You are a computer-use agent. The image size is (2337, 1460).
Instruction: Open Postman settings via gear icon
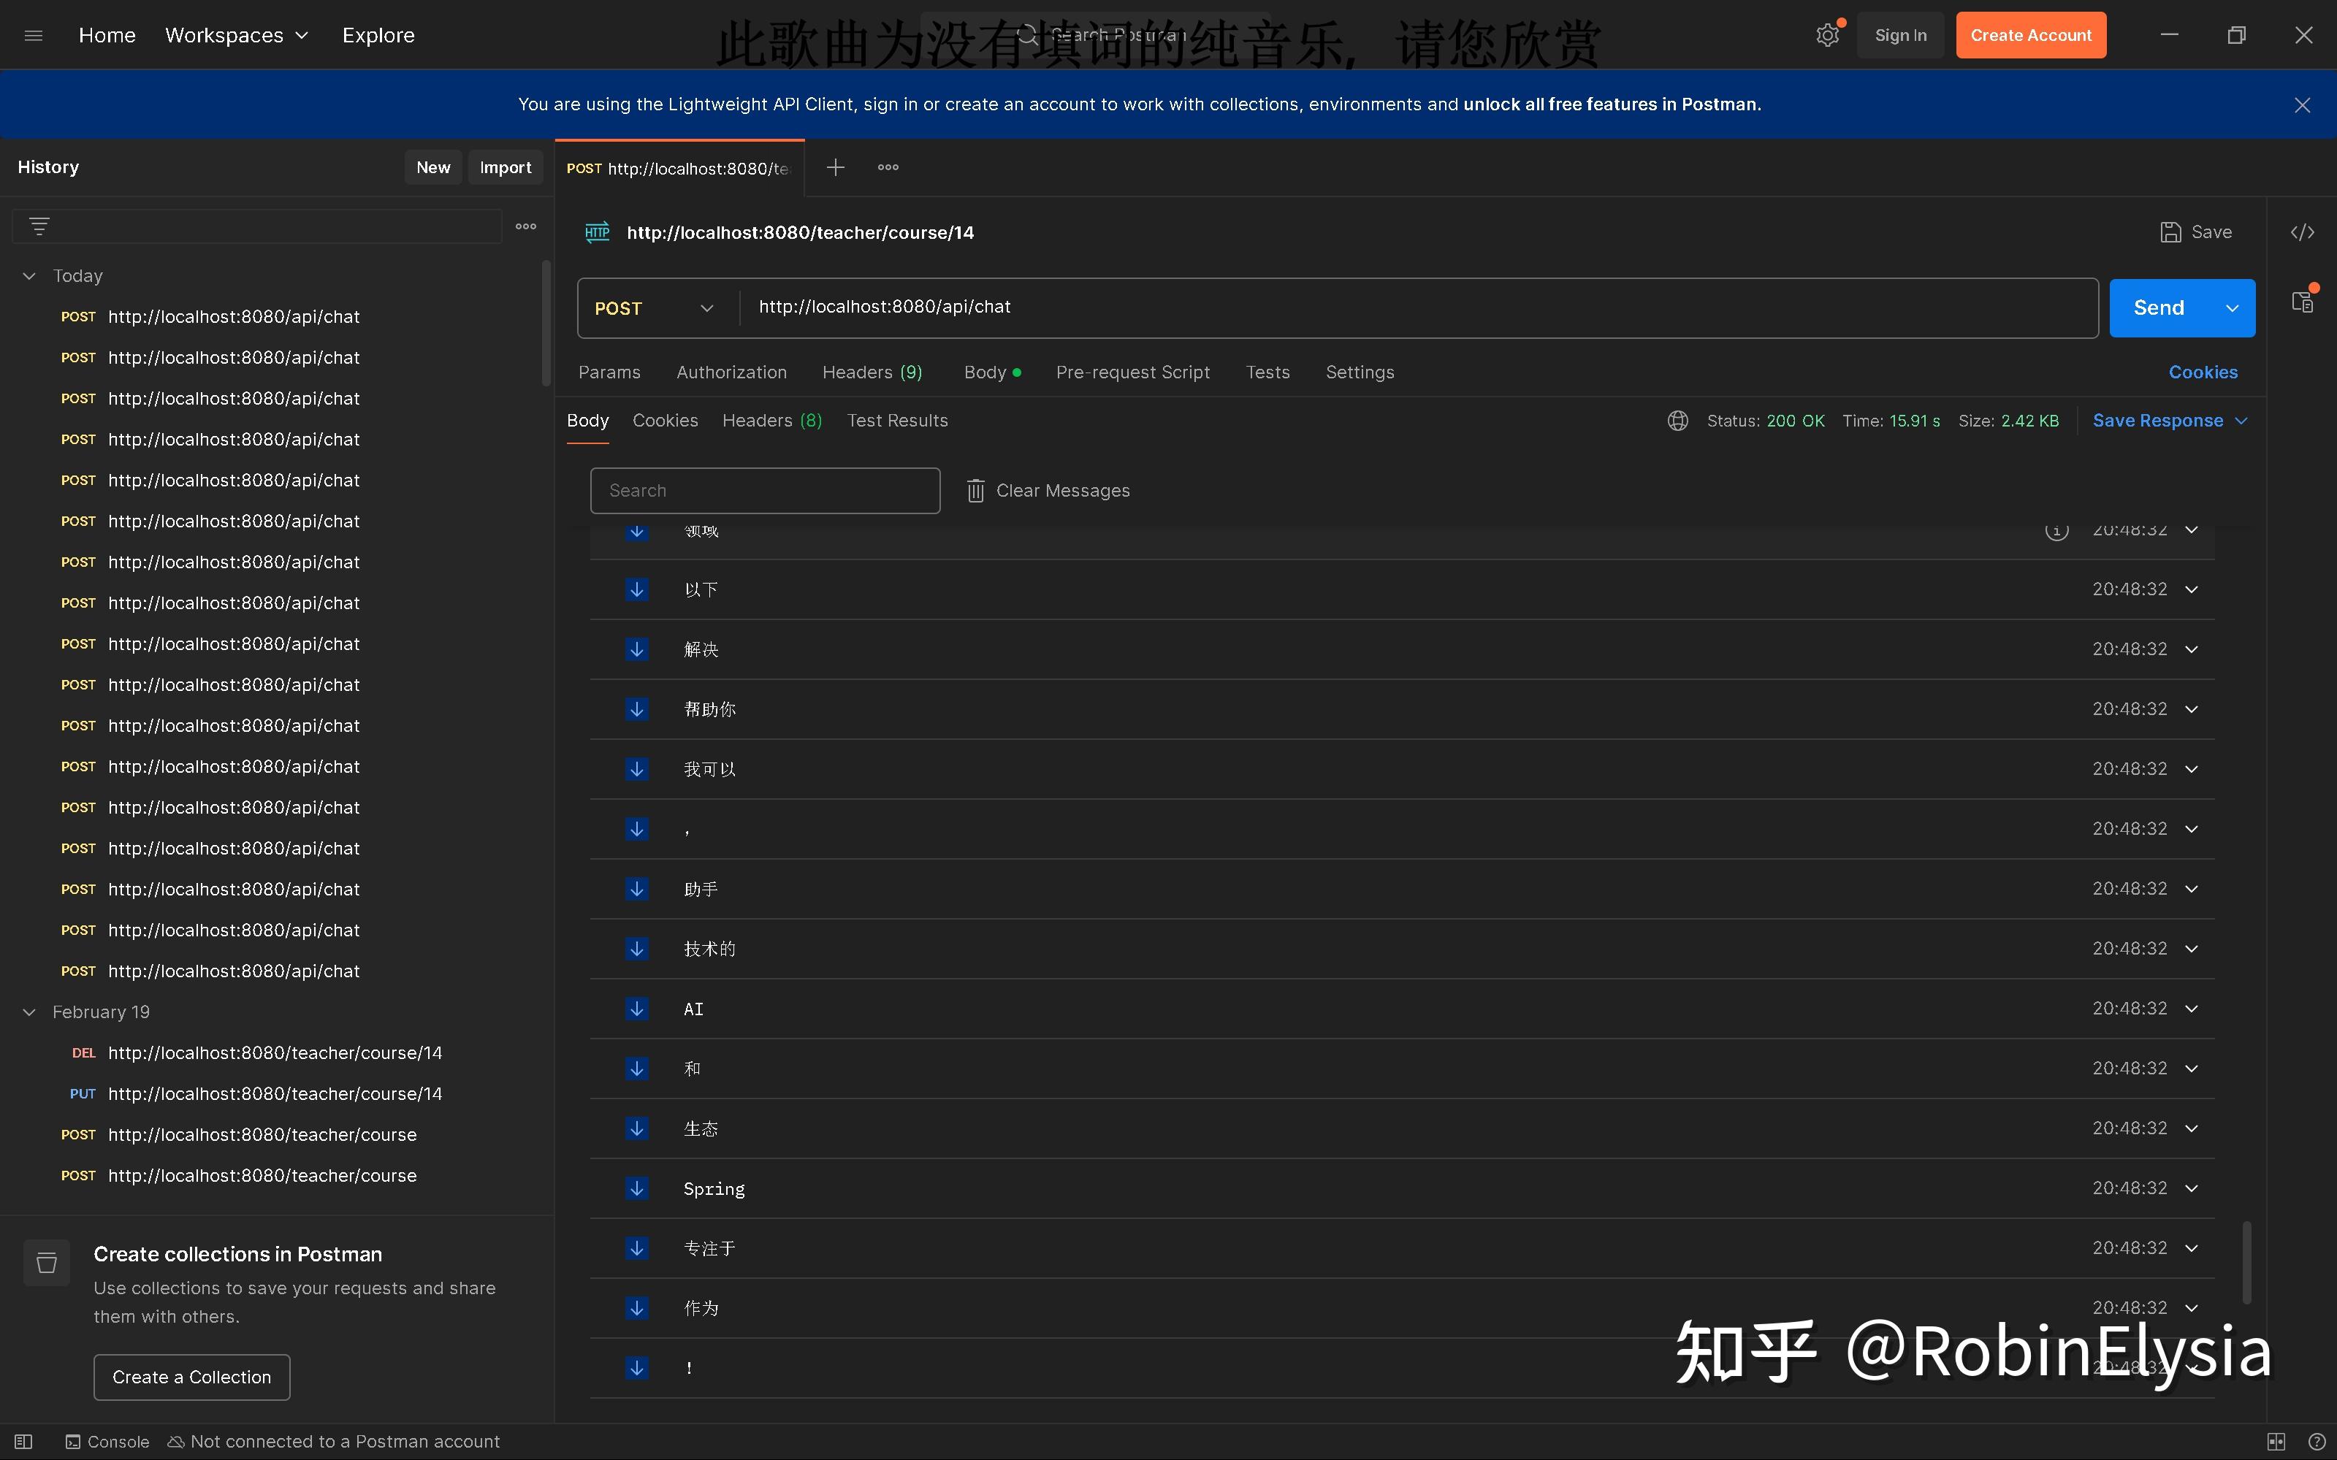[1828, 35]
